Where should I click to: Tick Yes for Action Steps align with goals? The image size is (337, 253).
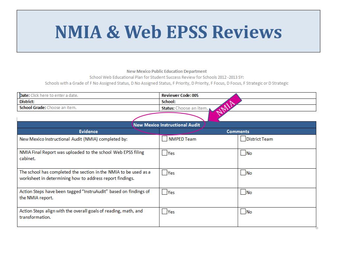point(165,211)
